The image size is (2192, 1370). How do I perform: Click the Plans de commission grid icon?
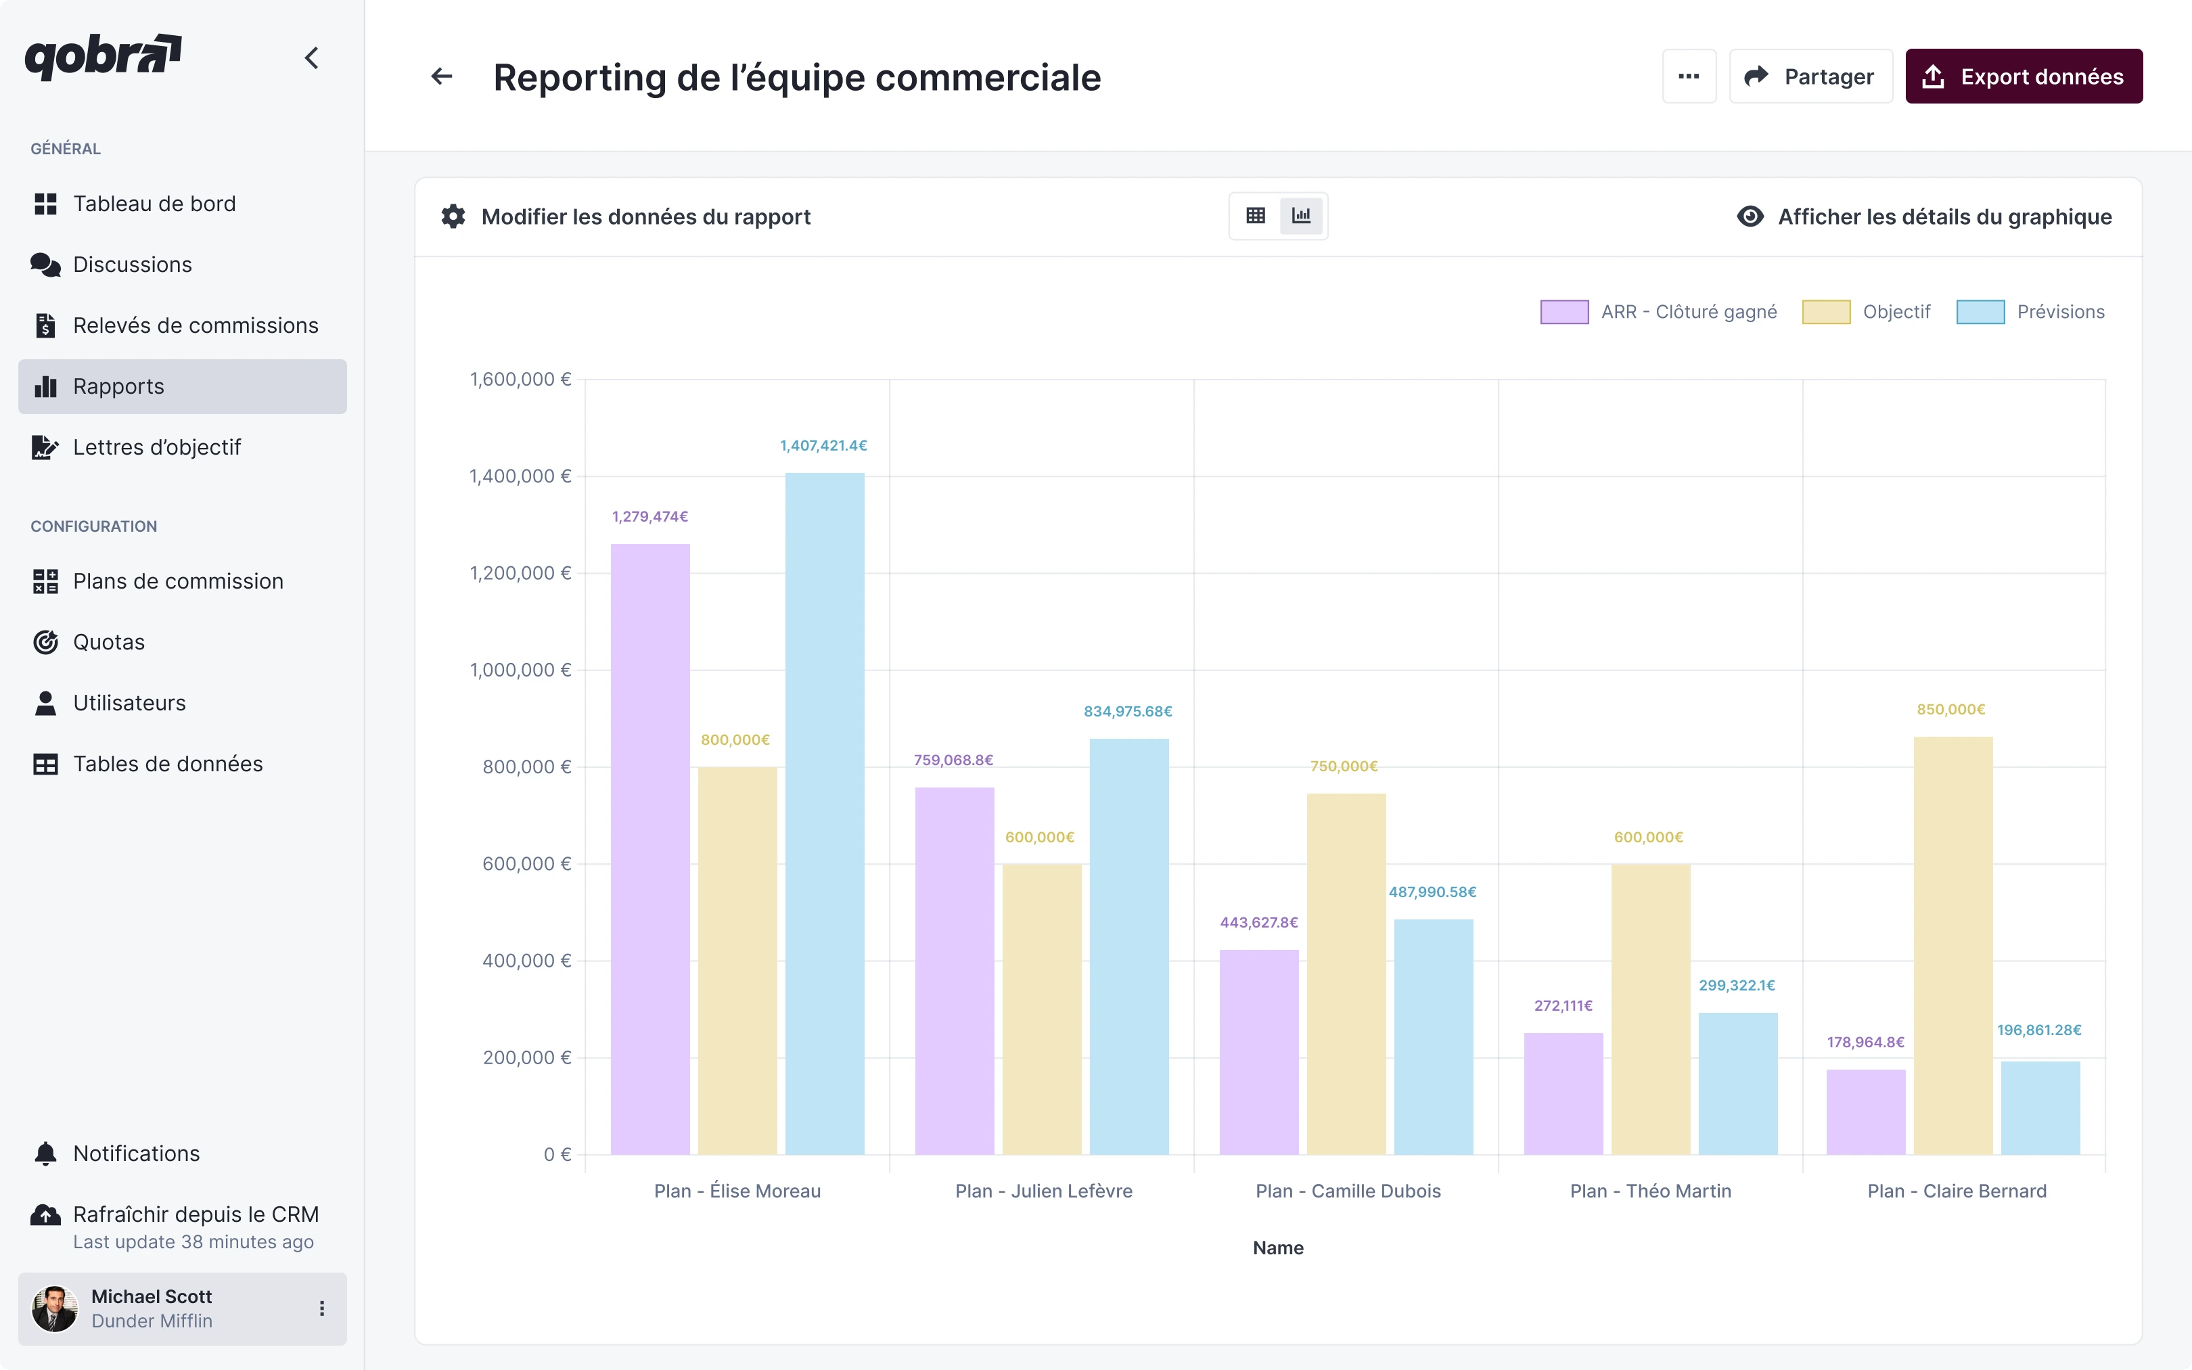(45, 580)
